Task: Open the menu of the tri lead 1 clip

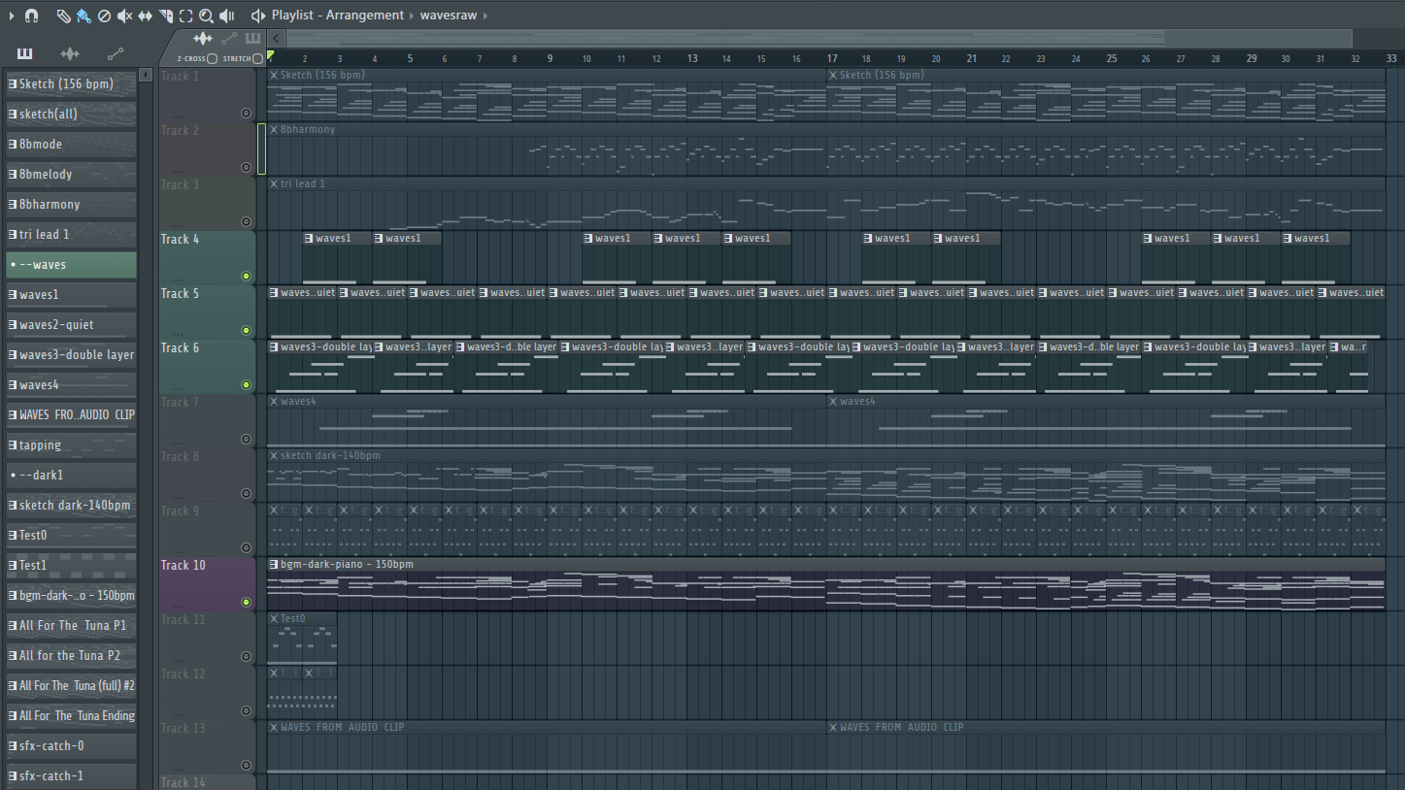Action: [x=274, y=183]
